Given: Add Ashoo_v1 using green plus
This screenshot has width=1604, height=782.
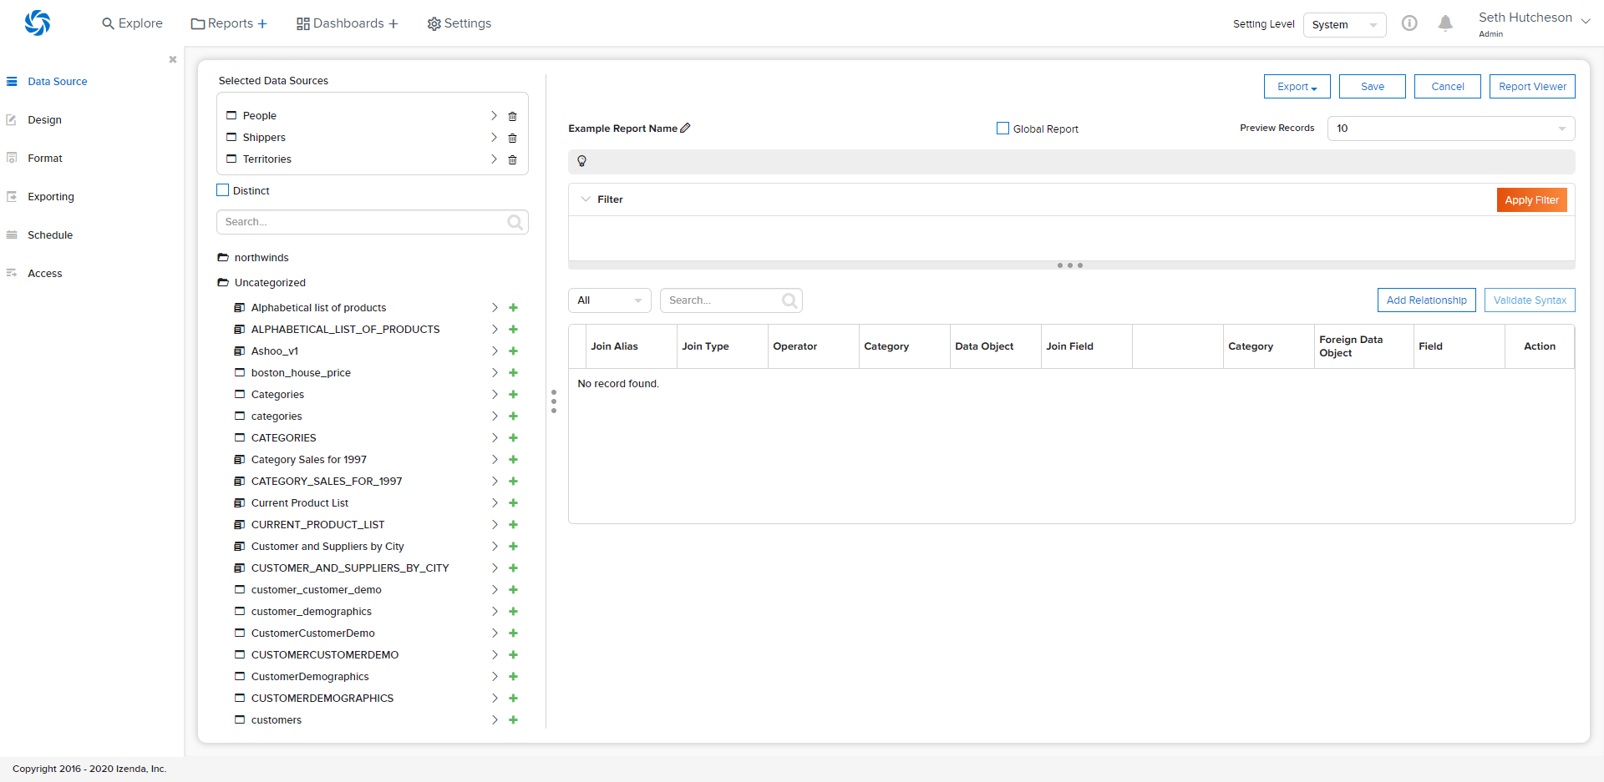Looking at the screenshot, I should 514,351.
